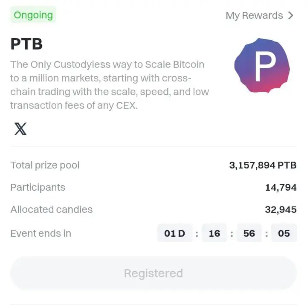This screenshot has width=307, height=305.
Task: Select the PTB project title
Action: coord(26,44)
